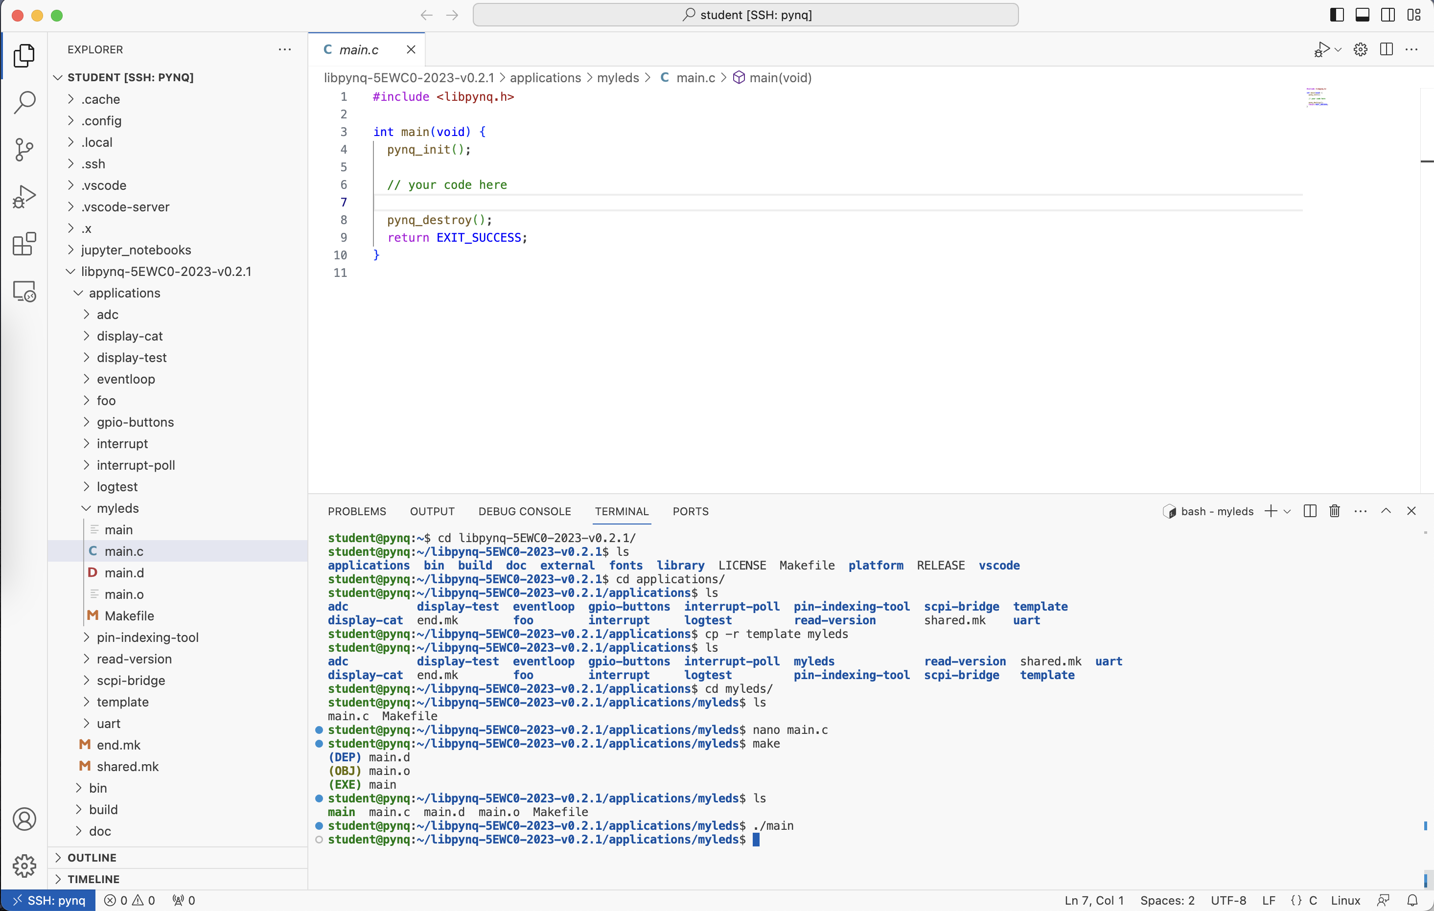
Task: Maximize the terminal panel size
Action: (x=1386, y=511)
